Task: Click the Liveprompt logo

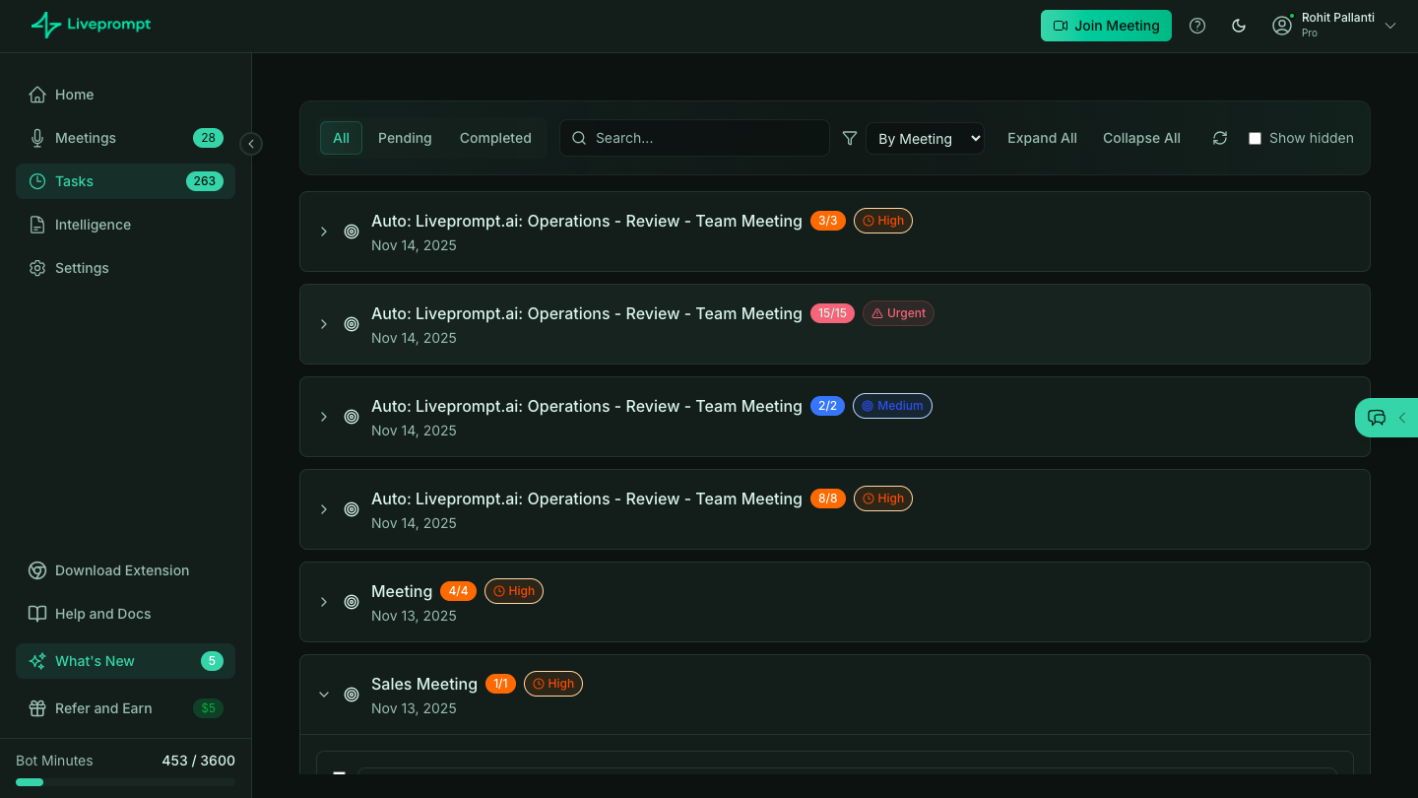Action: (91, 25)
